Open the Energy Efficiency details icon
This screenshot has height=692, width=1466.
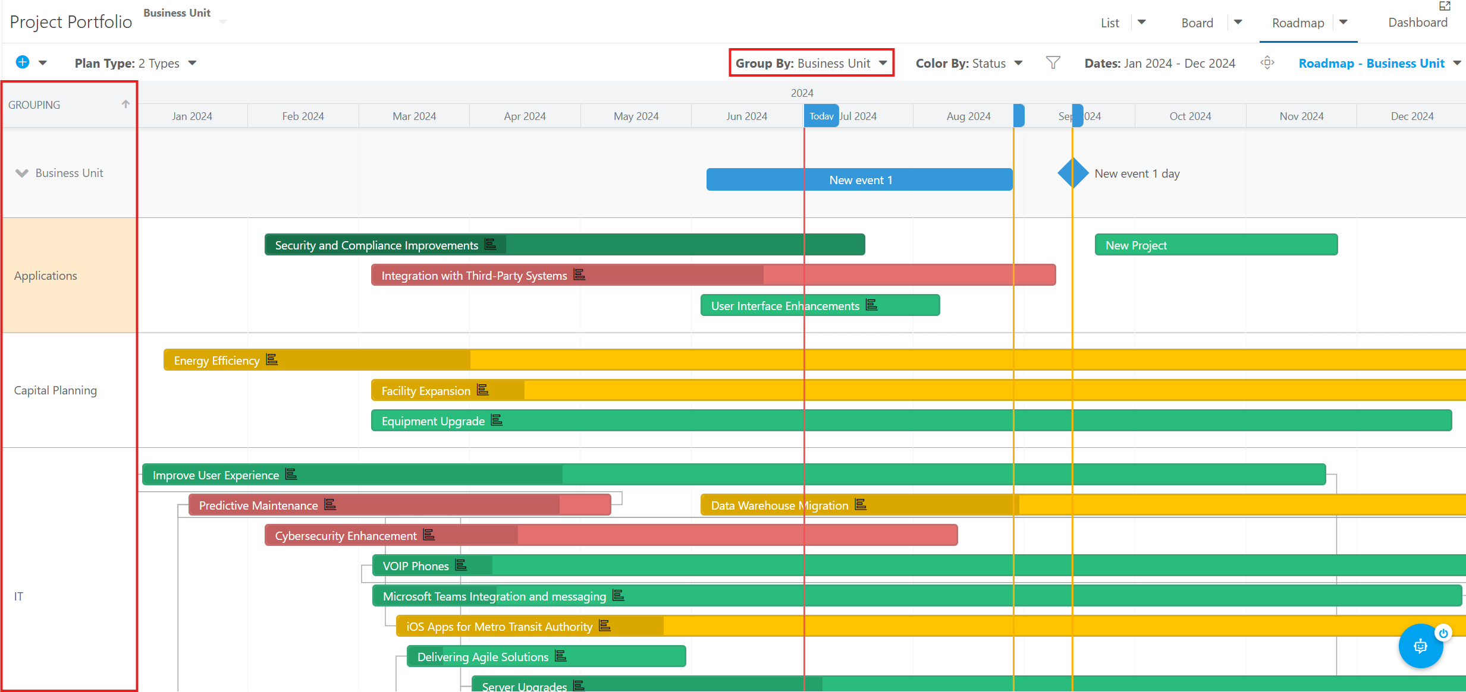coord(272,359)
